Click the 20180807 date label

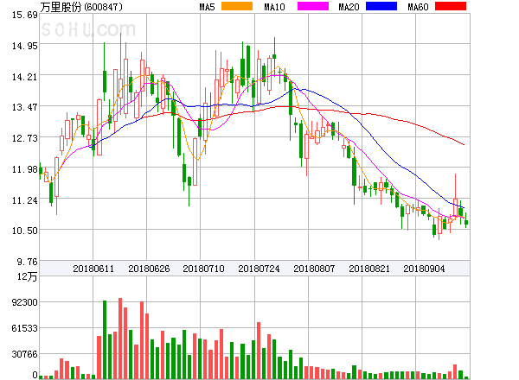[314, 269]
